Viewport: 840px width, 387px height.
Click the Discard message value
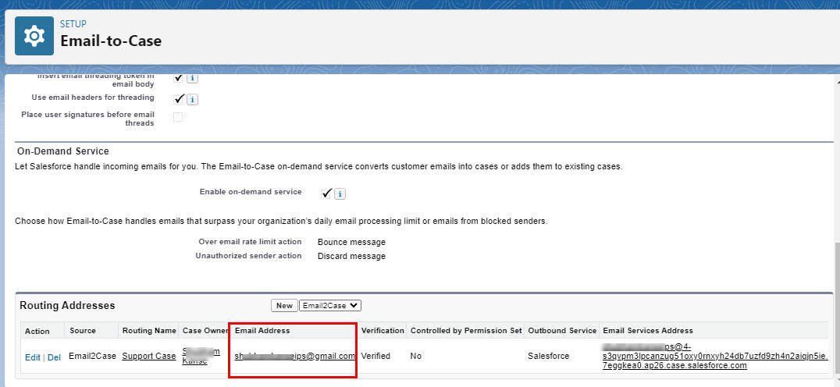click(x=351, y=256)
